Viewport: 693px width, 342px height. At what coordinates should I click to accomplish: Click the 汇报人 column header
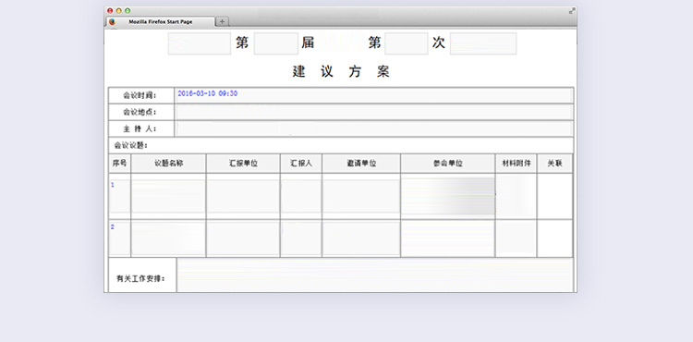pos(301,164)
